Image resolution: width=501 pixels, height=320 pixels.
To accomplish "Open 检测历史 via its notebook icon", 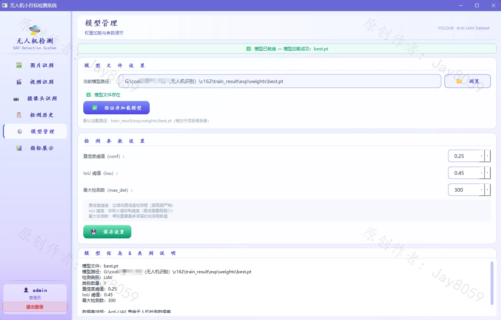I will (x=19, y=115).
